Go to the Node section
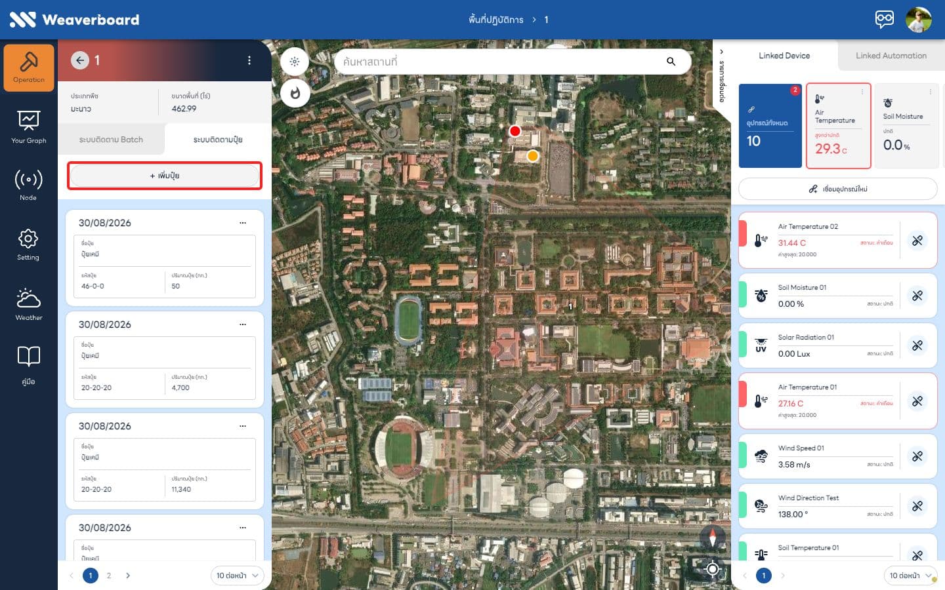 click(x=29, y=185)
